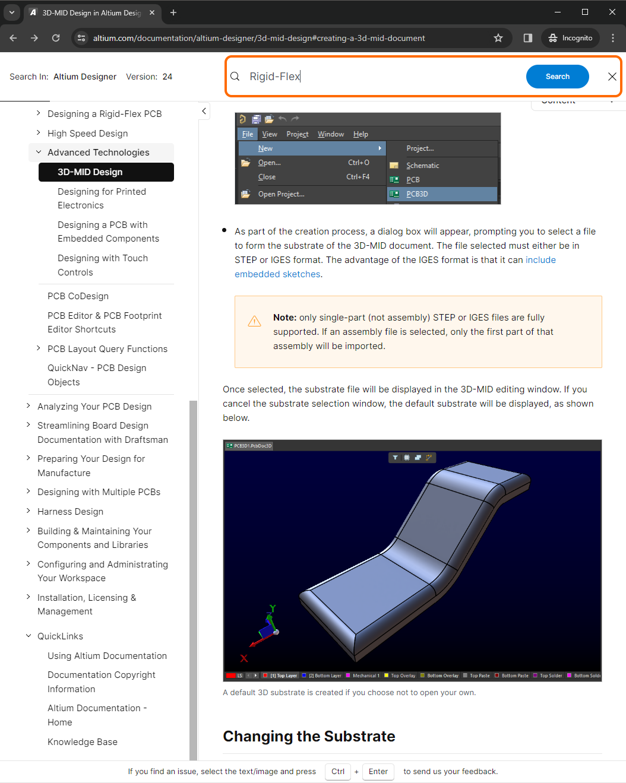Expand Preparing Your Design for Manufacture

click(x=28, y=458)
